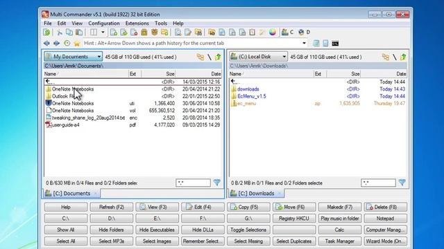This screenshot has height=249, width=444.
Task: Select tweaking_shane_log_20aug2014.txt file
Action: (133, 118)
